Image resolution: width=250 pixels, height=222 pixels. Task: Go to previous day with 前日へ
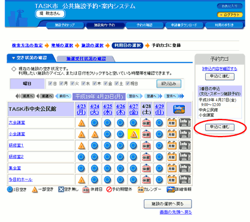[x=64, y=96]
